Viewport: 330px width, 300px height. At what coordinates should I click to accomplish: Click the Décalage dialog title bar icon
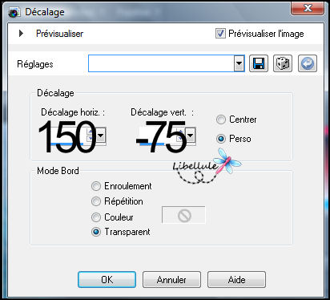point(14,12)
